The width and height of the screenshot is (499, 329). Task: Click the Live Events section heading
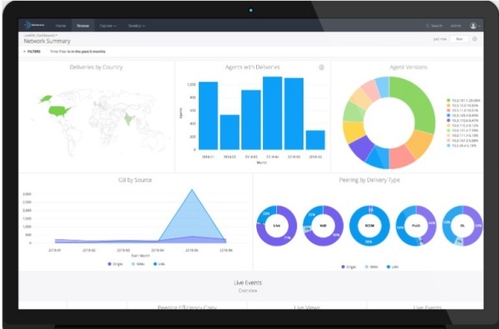point(248,282)
